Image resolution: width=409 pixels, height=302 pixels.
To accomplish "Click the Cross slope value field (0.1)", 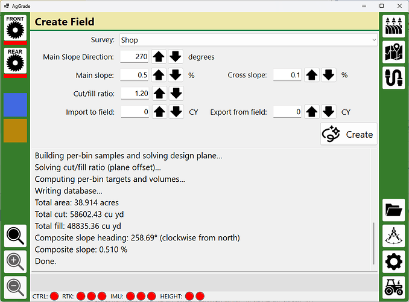I will pos(287,75).
